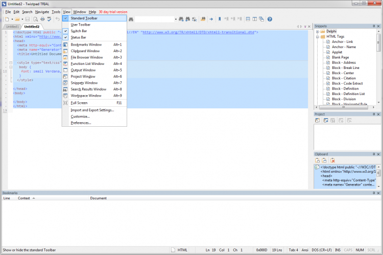Click the document icon in the status bar

tap(173, 250)
